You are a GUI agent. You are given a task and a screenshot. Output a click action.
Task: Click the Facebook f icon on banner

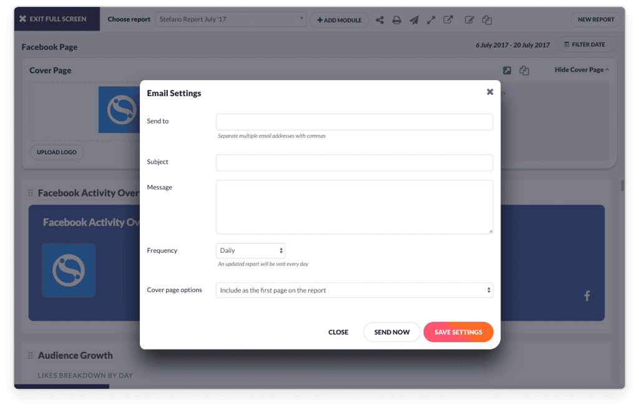(x=587, y=296)
